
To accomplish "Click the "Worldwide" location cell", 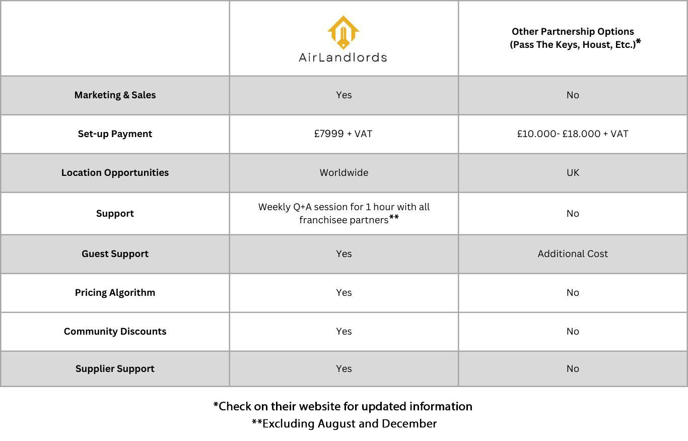I will pyautogui.click(x=343, y=173).
